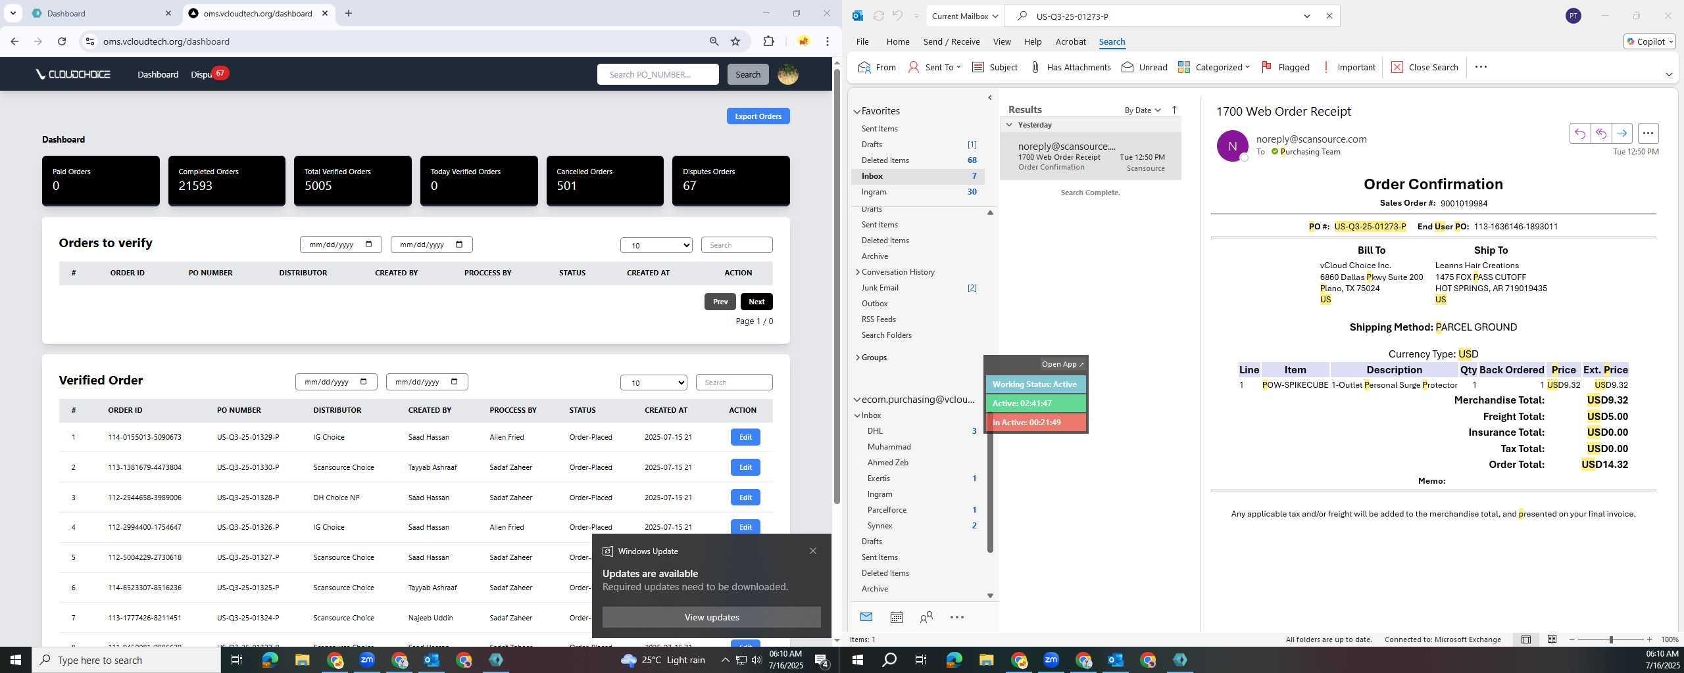Image resolution: width=1684 pixels, height=673 pixels.
Task: Click the Has Attachments paperclip filter
Action: point(1070,67)
